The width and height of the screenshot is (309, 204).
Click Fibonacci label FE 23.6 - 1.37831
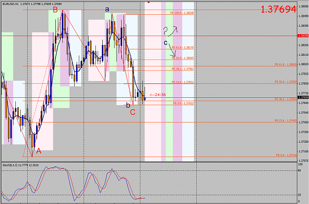tap(182, 82)
